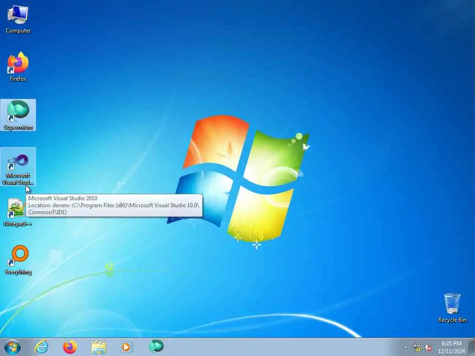
Task: Open the Windows Start menu orb
Action: click(x=13, y=347)
